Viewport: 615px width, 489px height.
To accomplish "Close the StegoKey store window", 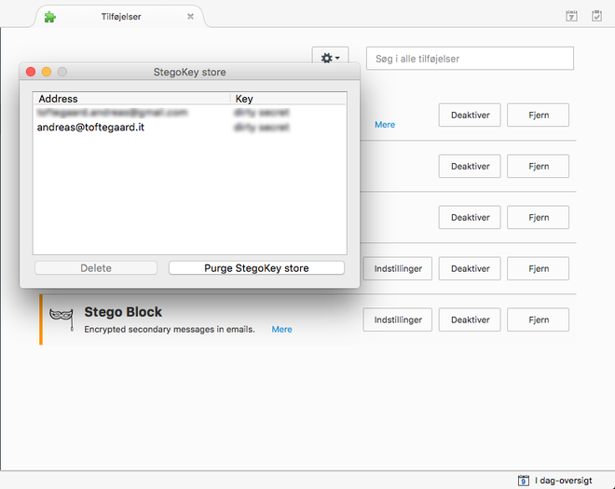I will coord(31,72).
